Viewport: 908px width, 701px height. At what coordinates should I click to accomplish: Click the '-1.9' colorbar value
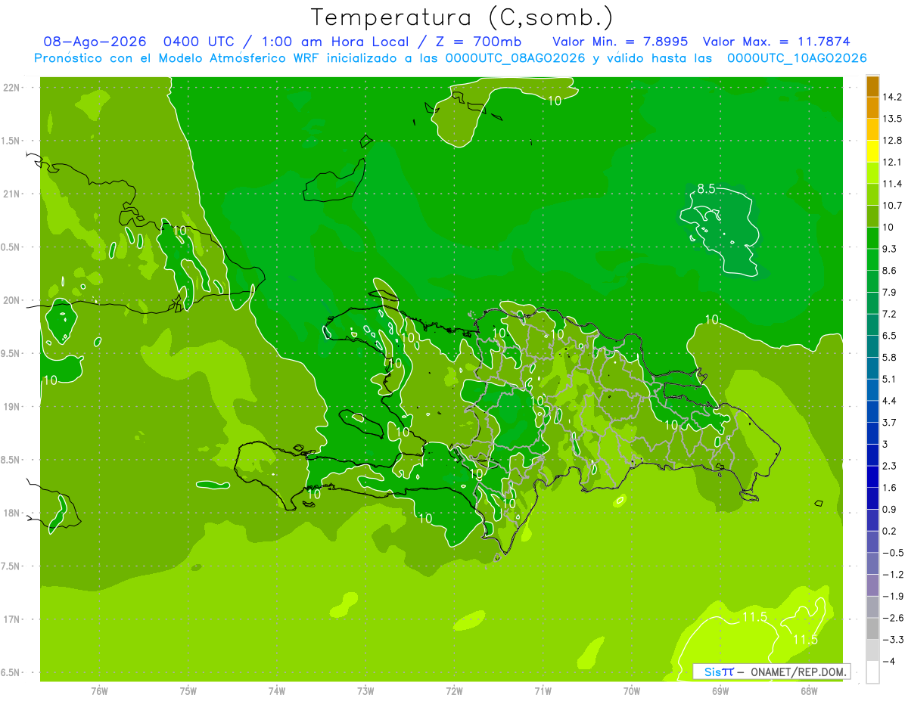[x=892, y=596]
